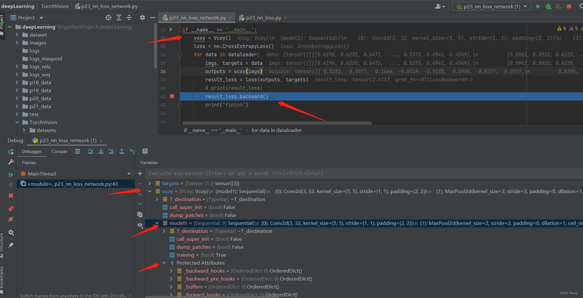Open the Structure tool window tab

point(2,245)
